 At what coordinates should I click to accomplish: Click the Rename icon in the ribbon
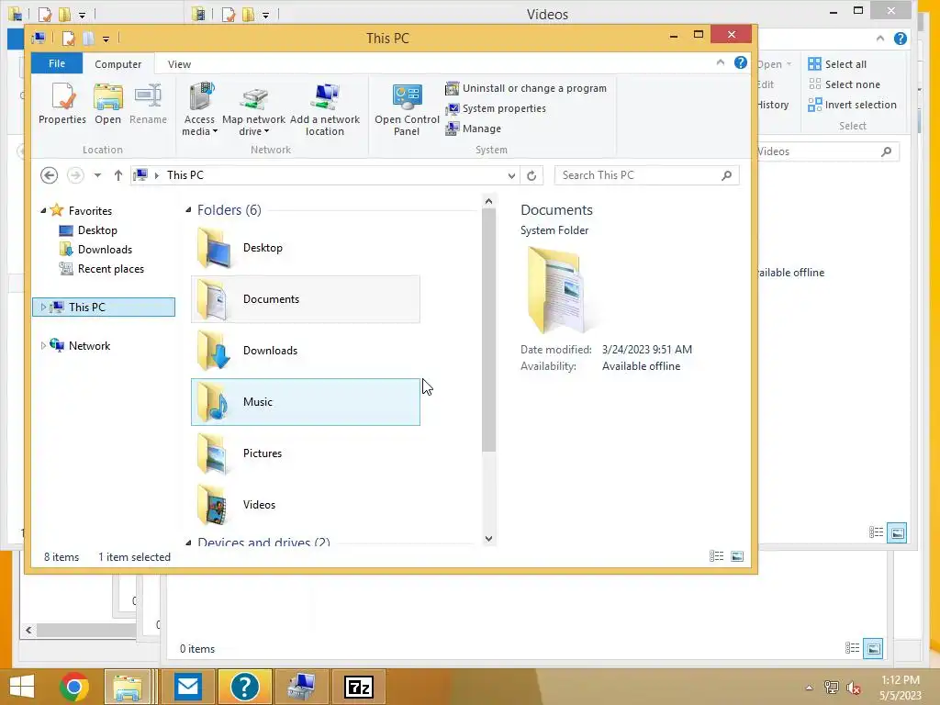point(148,103)
